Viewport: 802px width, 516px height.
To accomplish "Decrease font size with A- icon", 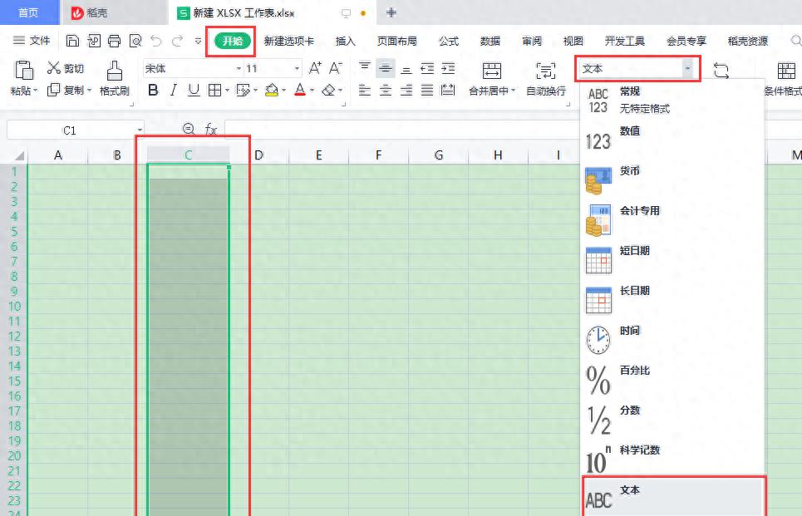I will (336, 68).
